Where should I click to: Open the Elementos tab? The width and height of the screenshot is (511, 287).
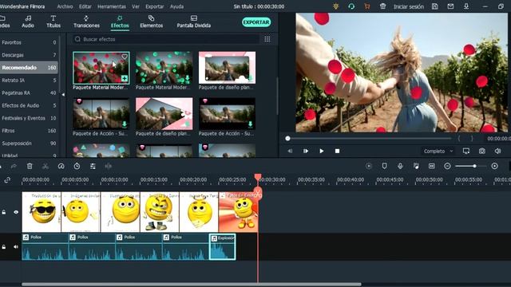click(151, 22)
